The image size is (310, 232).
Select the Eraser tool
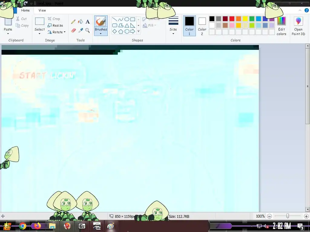pyautogui.click(x=73, y=31)
